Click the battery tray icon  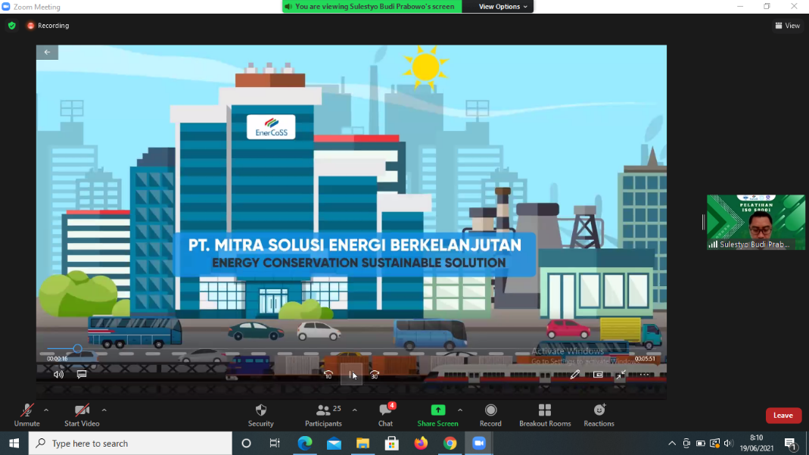pos(701,443)
